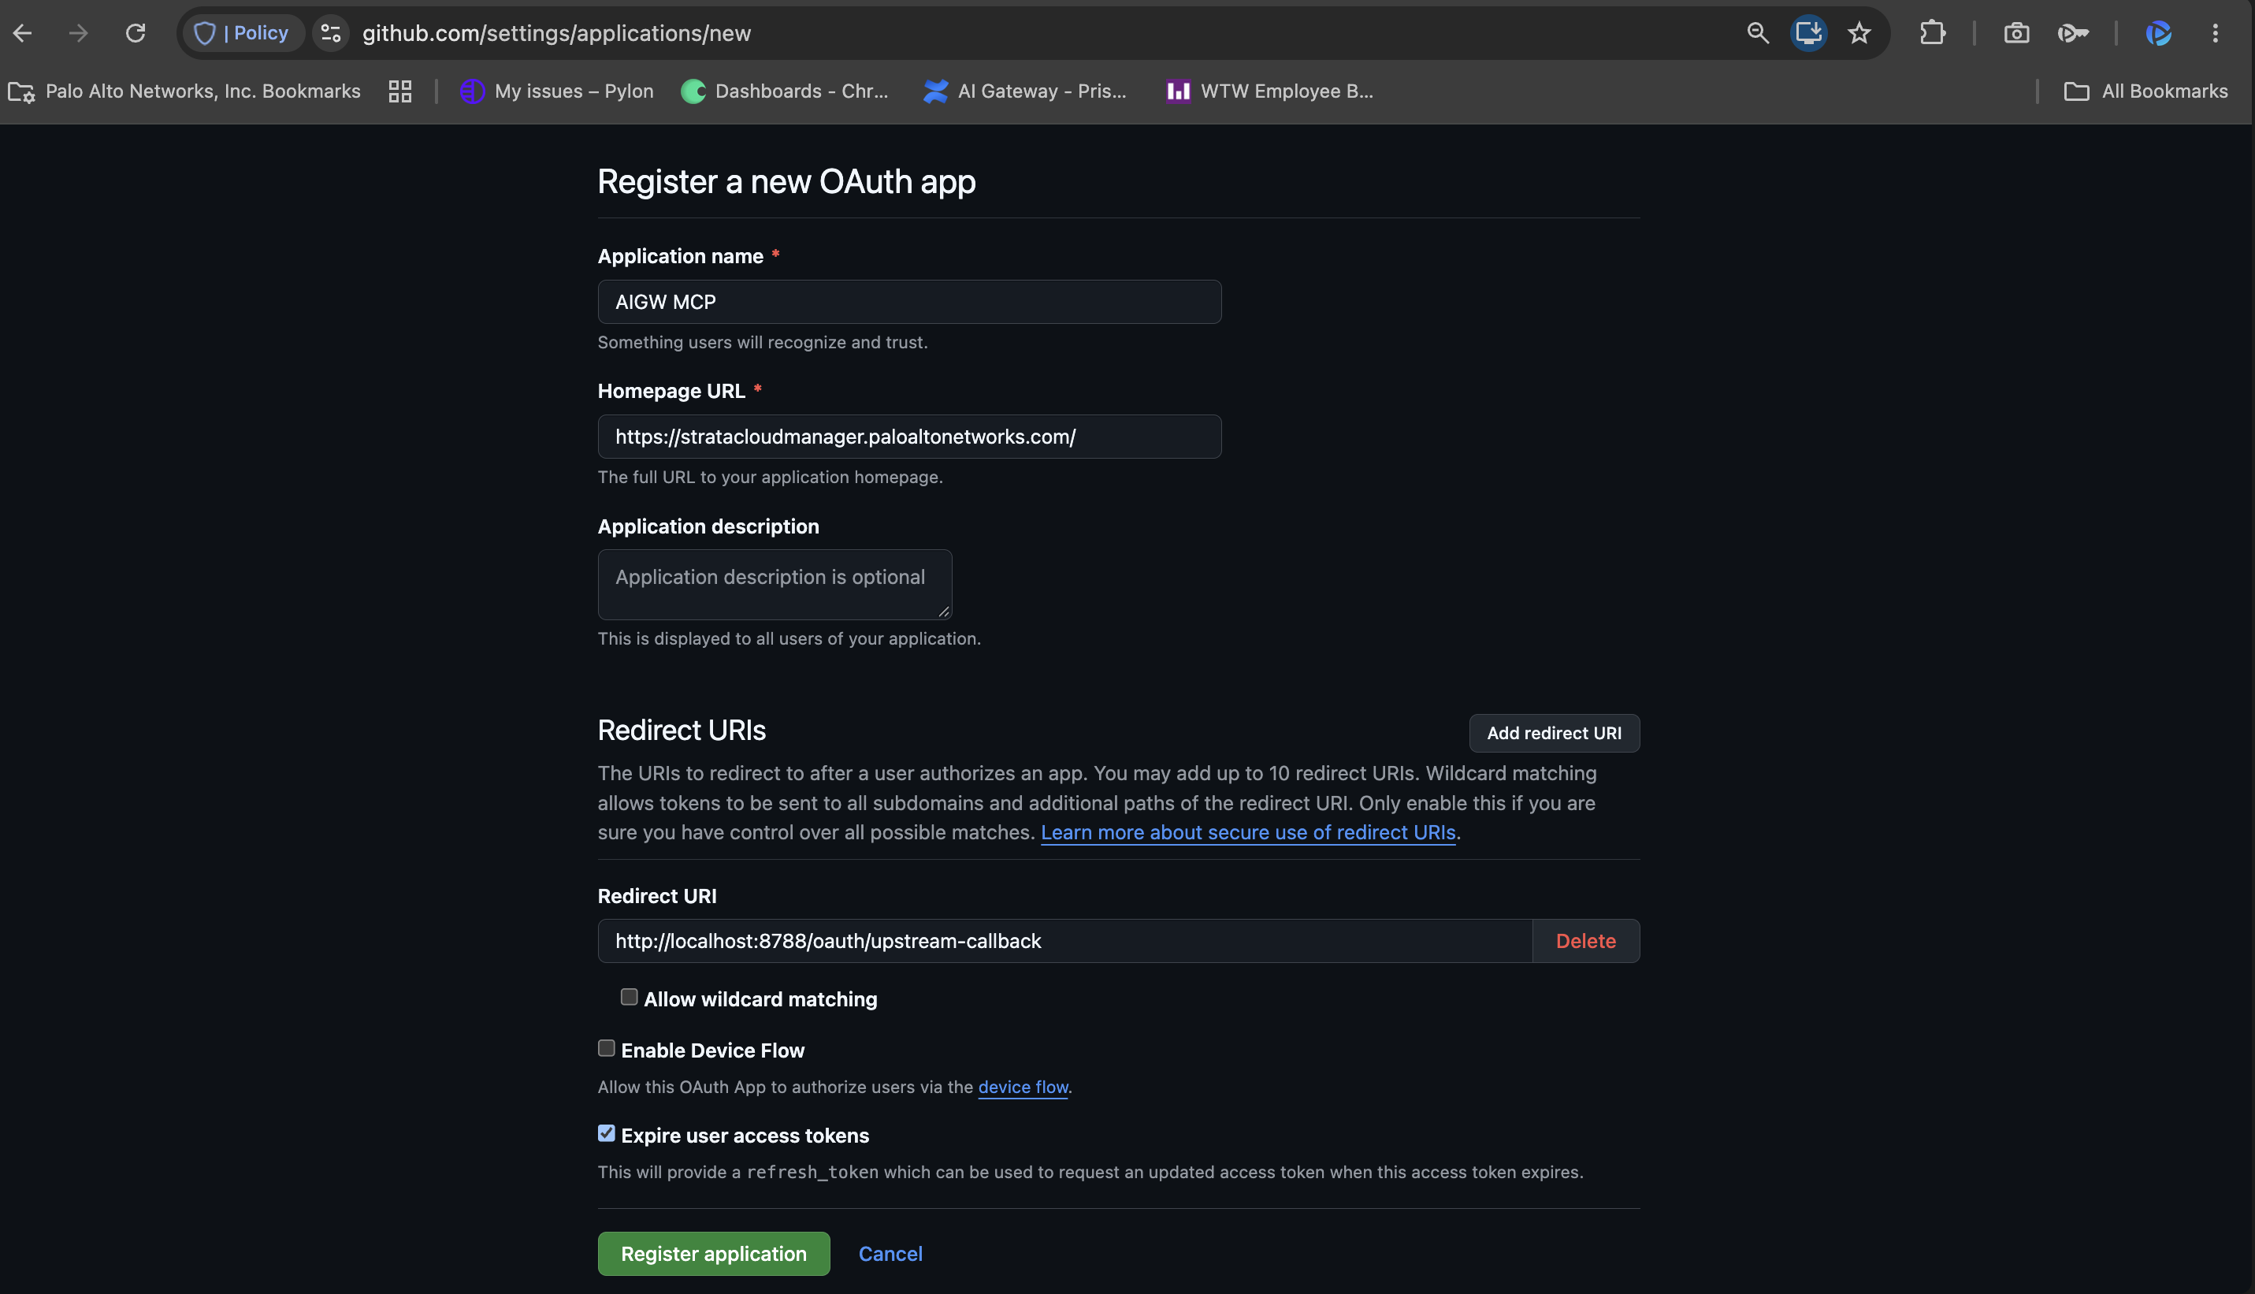Open the Dashboards - Chr... bookmark
The image size is (2255, 1294).
click(785, 91)
